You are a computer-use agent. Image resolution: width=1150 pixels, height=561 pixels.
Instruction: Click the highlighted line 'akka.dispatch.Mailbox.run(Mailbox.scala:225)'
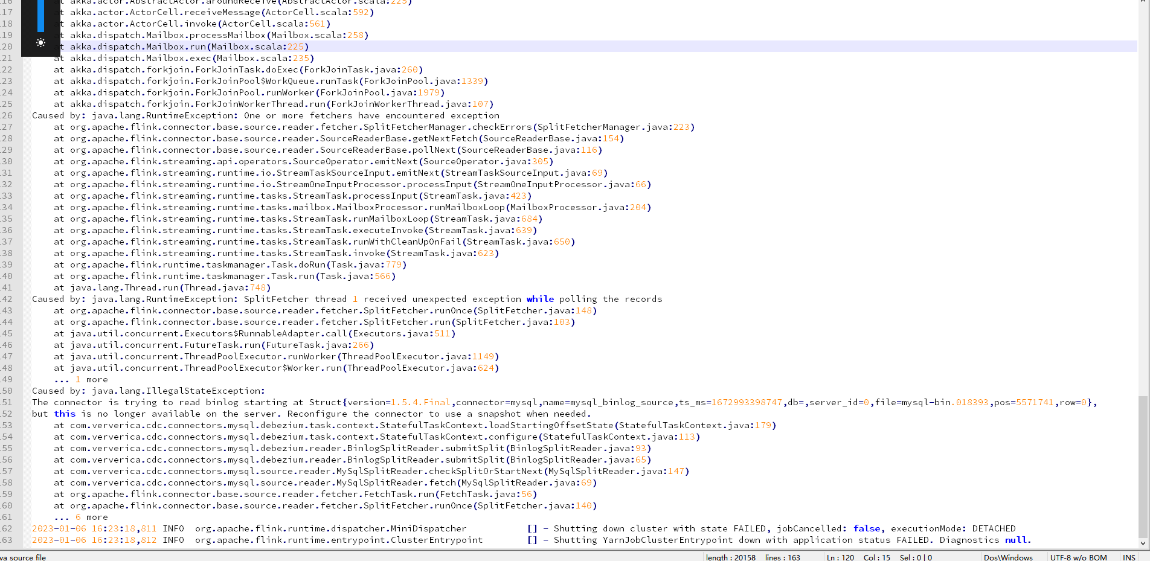189,46
